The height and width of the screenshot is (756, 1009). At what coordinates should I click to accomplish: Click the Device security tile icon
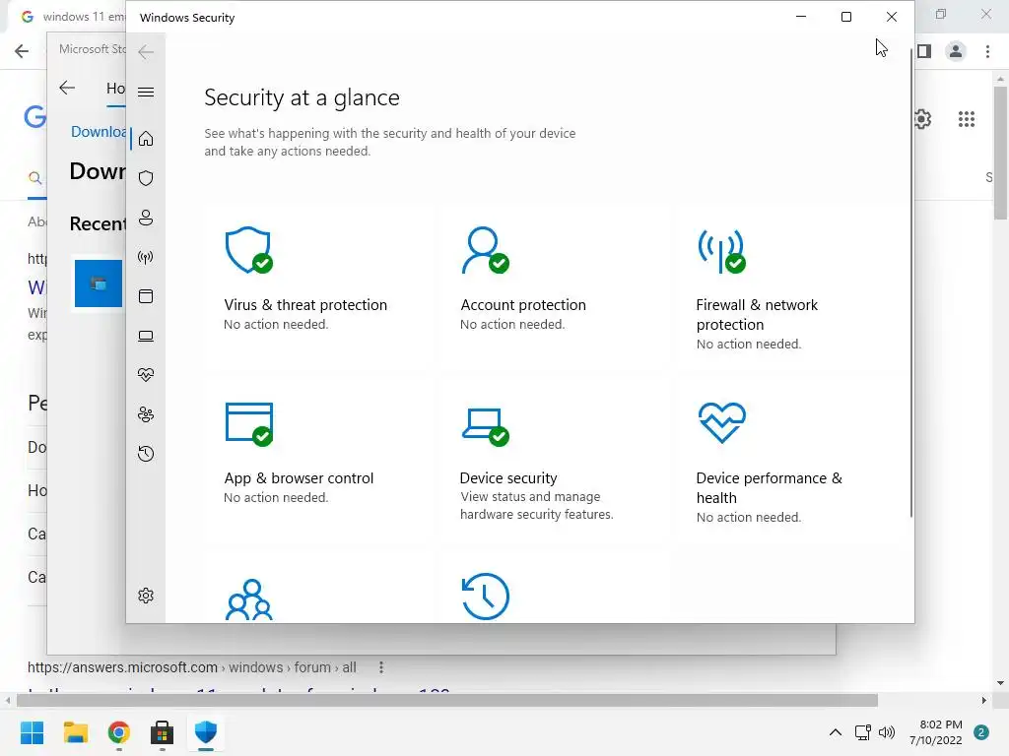tap(485, 427)
